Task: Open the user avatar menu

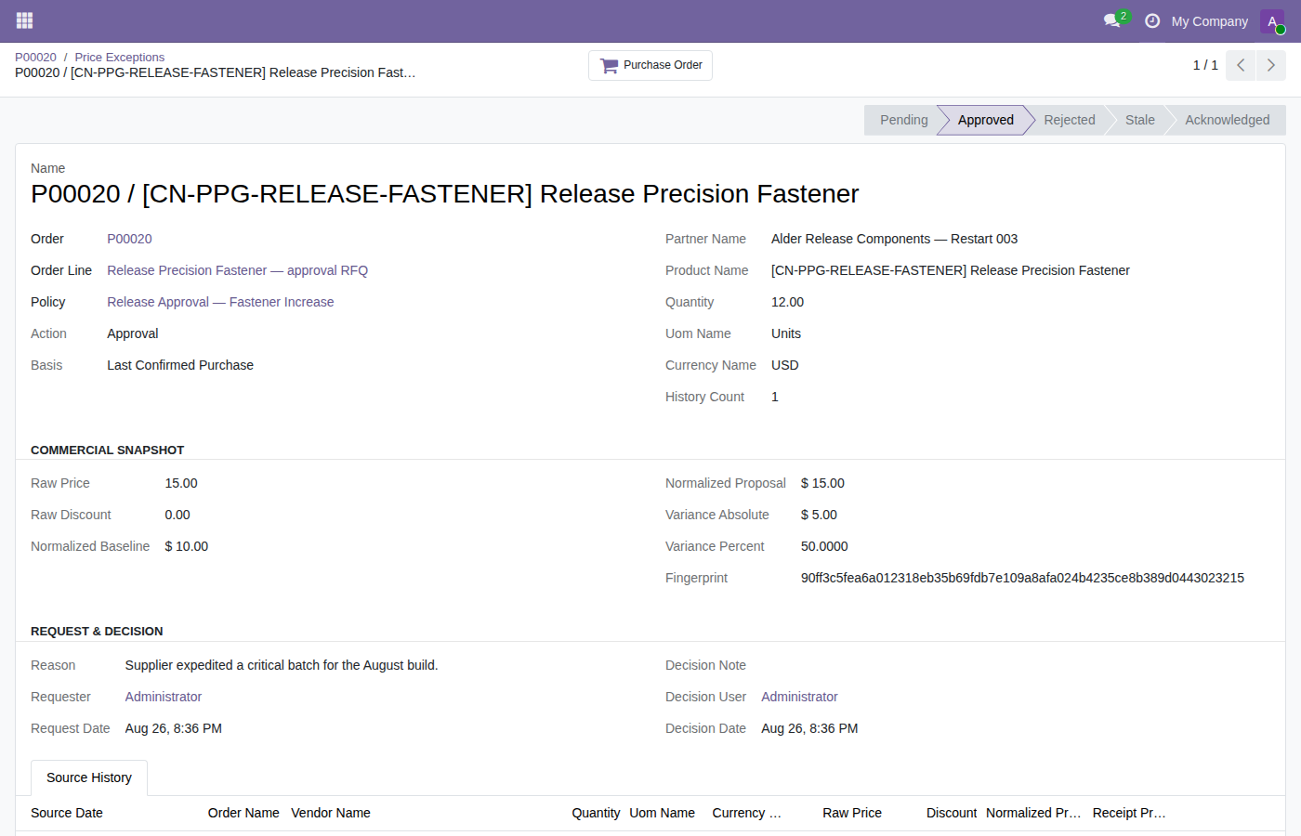Action: pyautogui.click(x=1272, y=21)
